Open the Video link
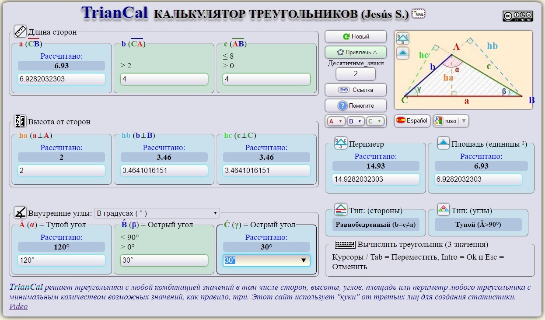The height and width of the screenshot is (320, 545). (x=18, y=306)
